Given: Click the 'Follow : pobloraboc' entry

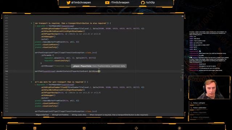Looking at the screenshot, I should click(199, 108).
